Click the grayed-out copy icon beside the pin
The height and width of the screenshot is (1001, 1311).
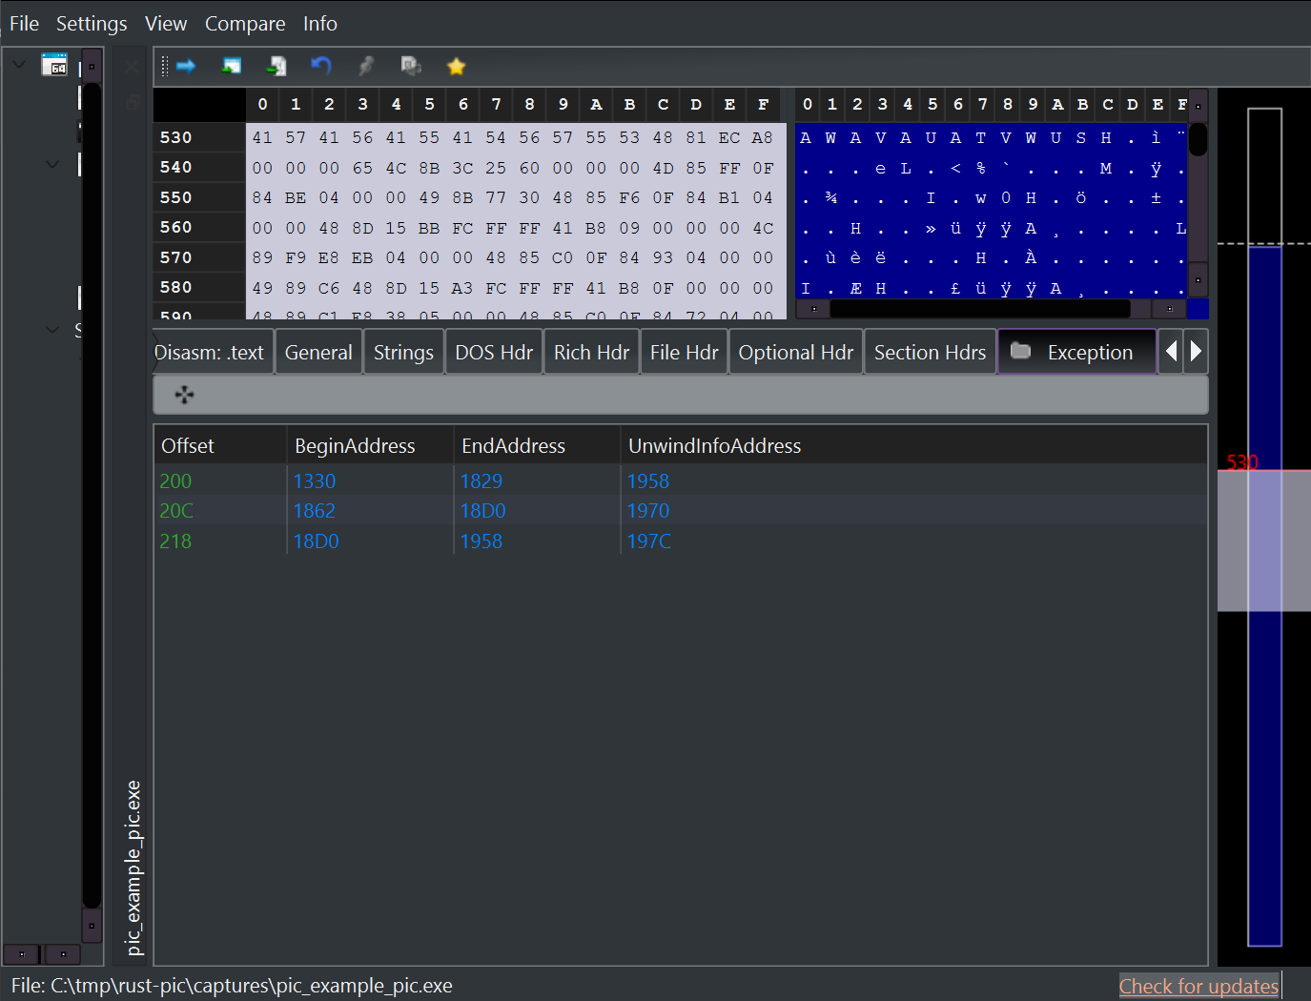pos(411,66)
